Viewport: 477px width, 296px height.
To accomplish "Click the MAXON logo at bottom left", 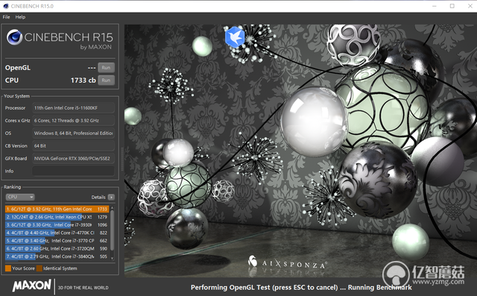I will coord(31,286).
